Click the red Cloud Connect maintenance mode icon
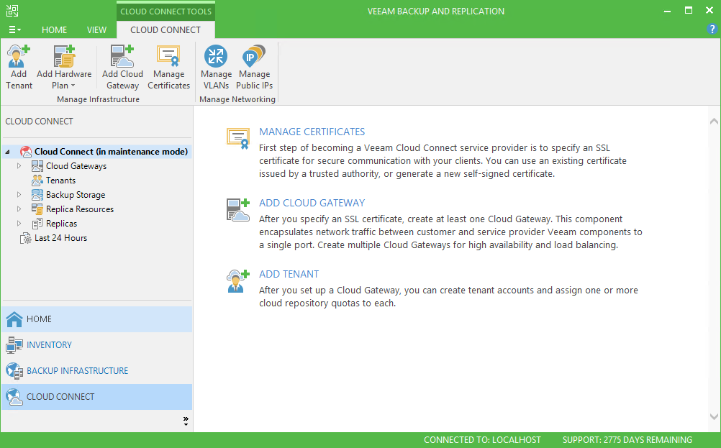Viewport: 721px width, 448px height. click(x=26, y=152)
